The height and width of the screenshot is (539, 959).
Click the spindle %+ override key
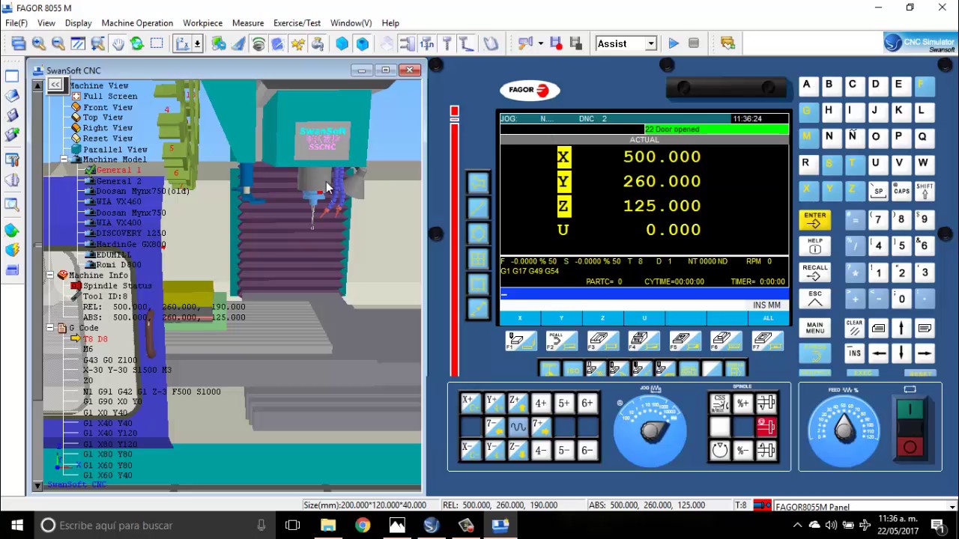pos(742,403)
